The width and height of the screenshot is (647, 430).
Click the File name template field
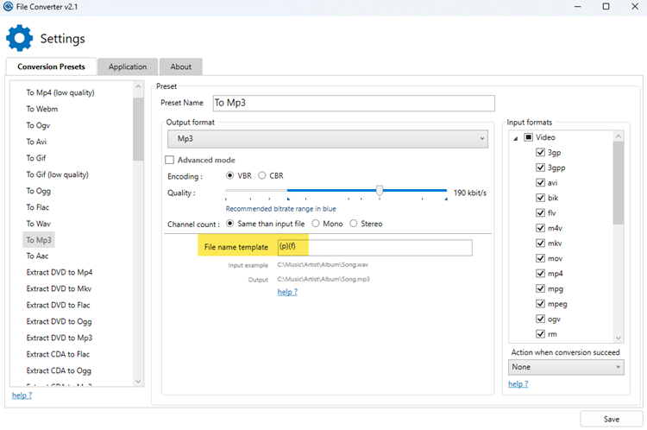pyautogui.click(x=374, y=248)
